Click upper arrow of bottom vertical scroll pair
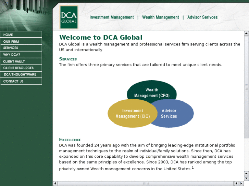The width and height of the screenshot is (249, 186). pos(246,174)
